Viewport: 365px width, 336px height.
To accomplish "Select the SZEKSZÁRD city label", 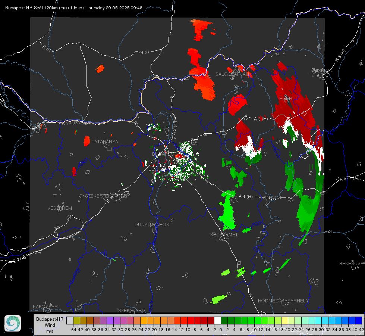I will 132,310.
